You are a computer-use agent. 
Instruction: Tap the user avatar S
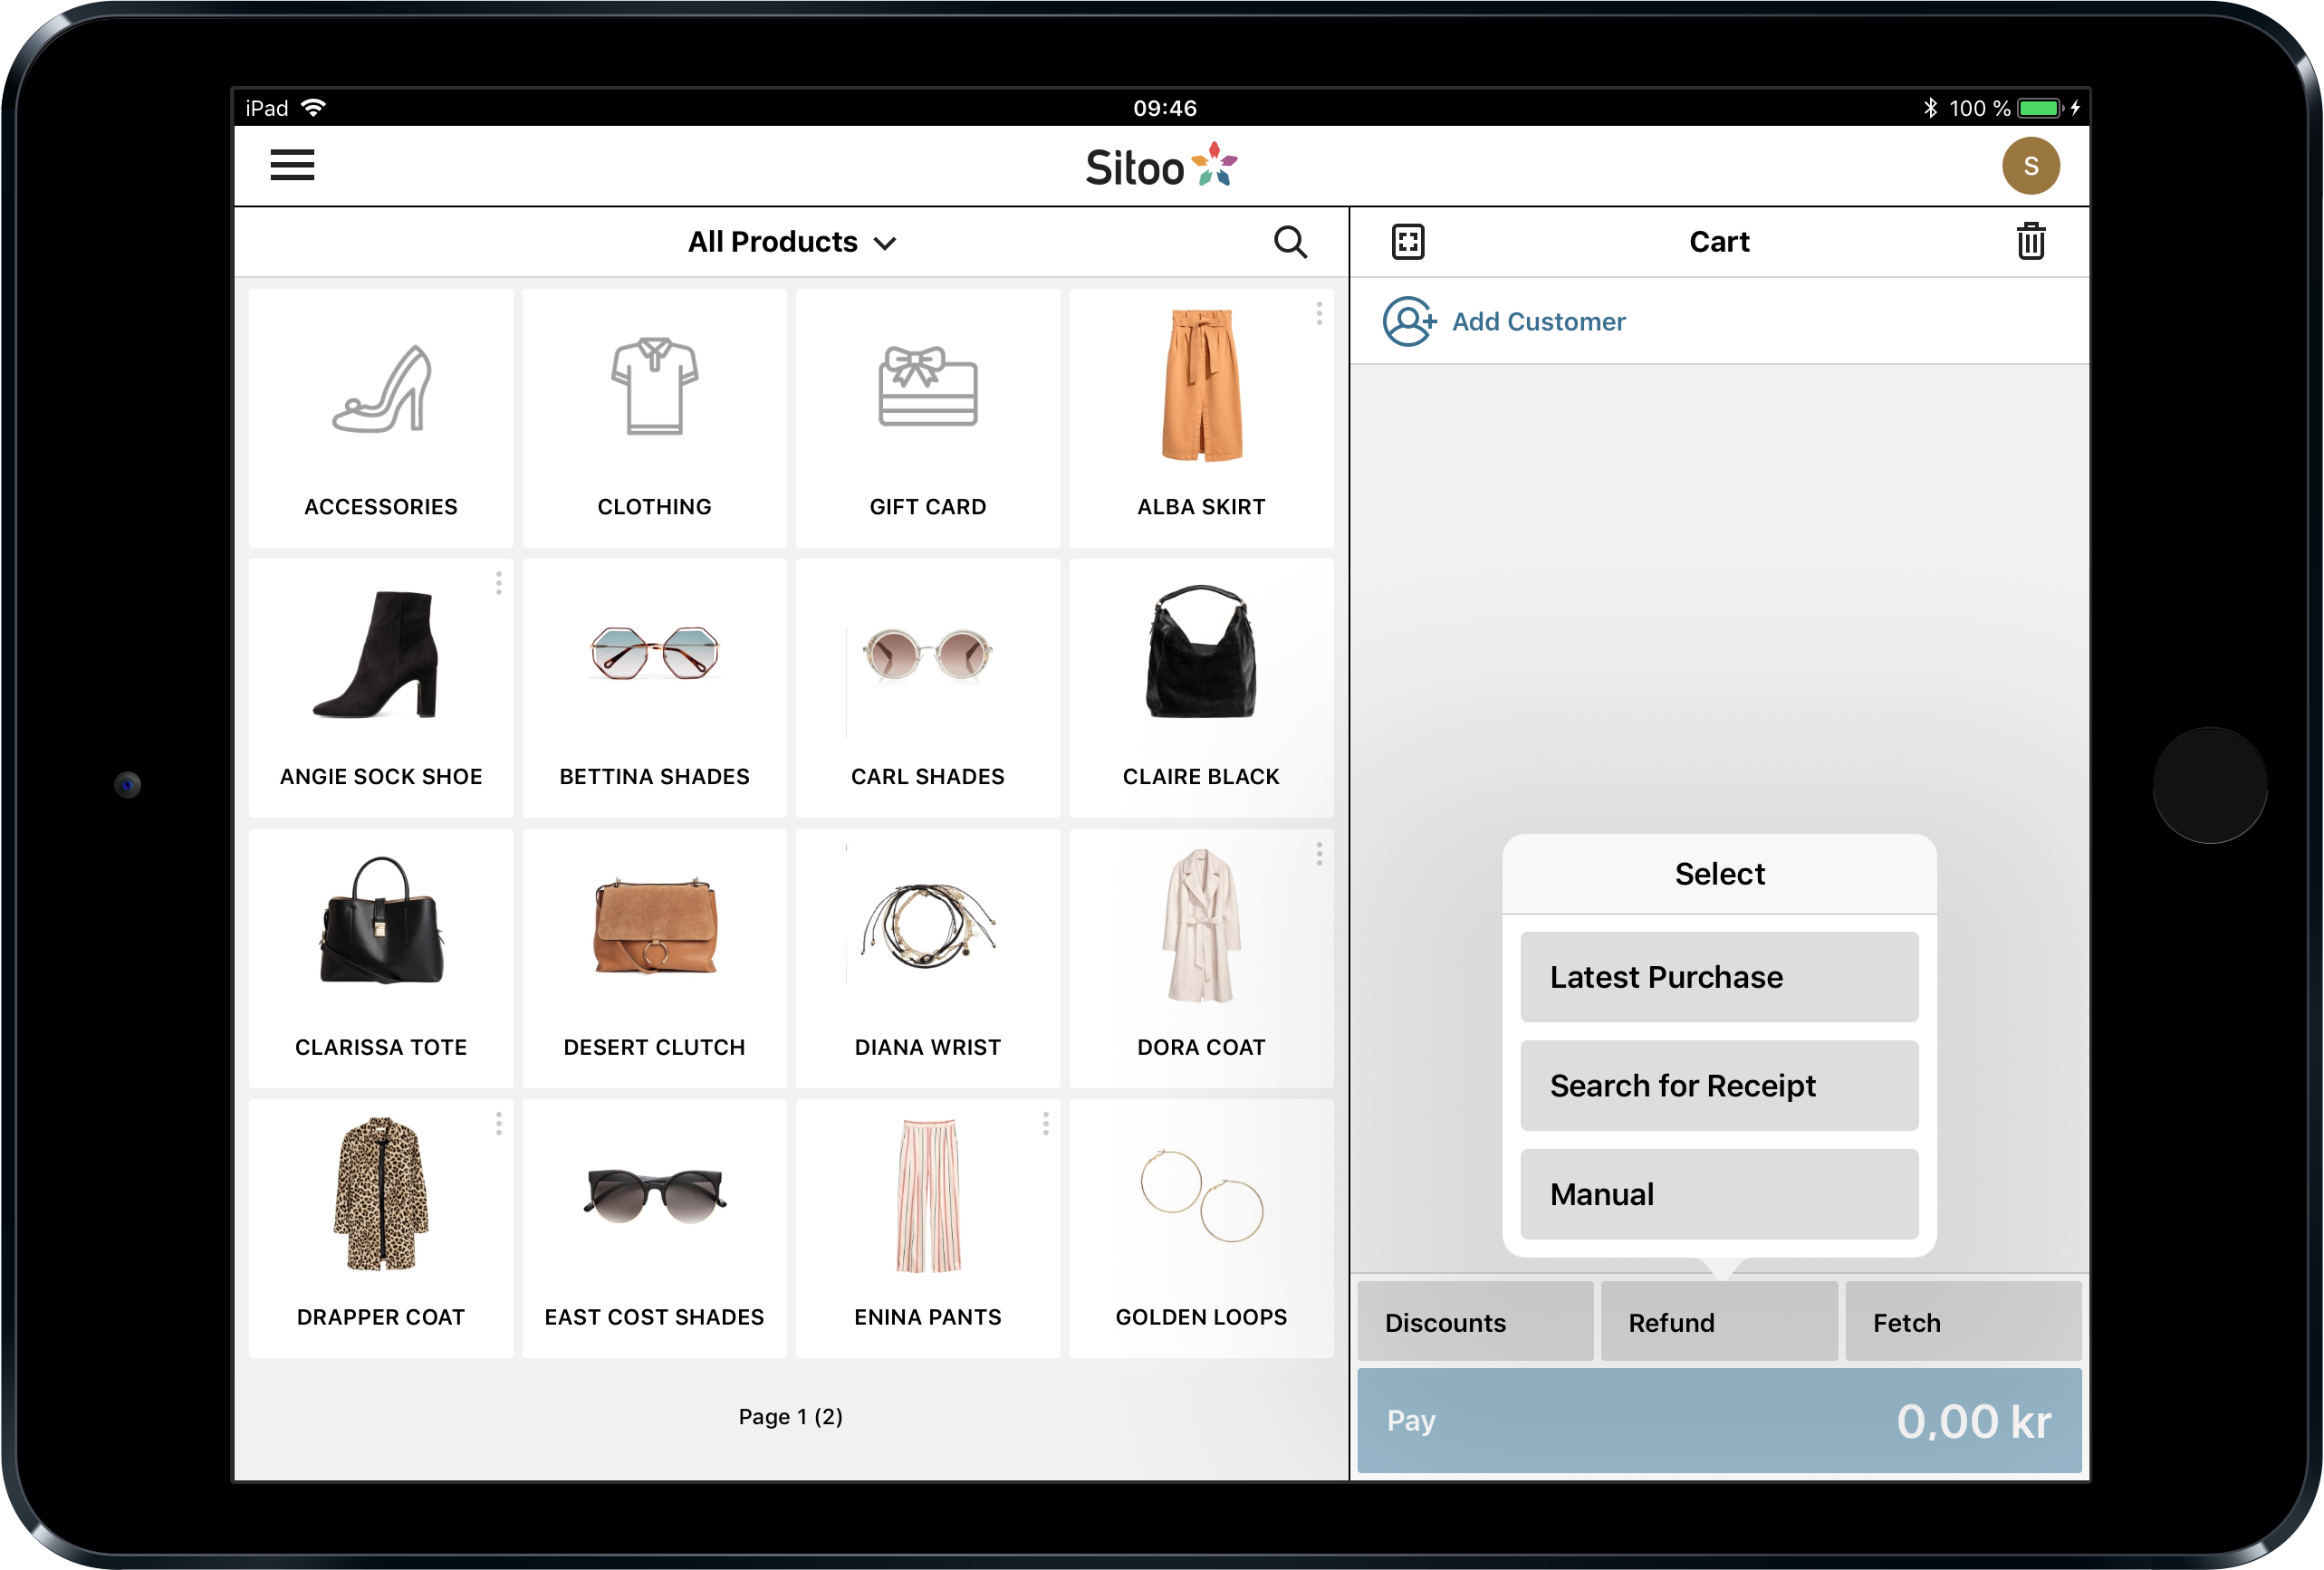click(2030, 166)
